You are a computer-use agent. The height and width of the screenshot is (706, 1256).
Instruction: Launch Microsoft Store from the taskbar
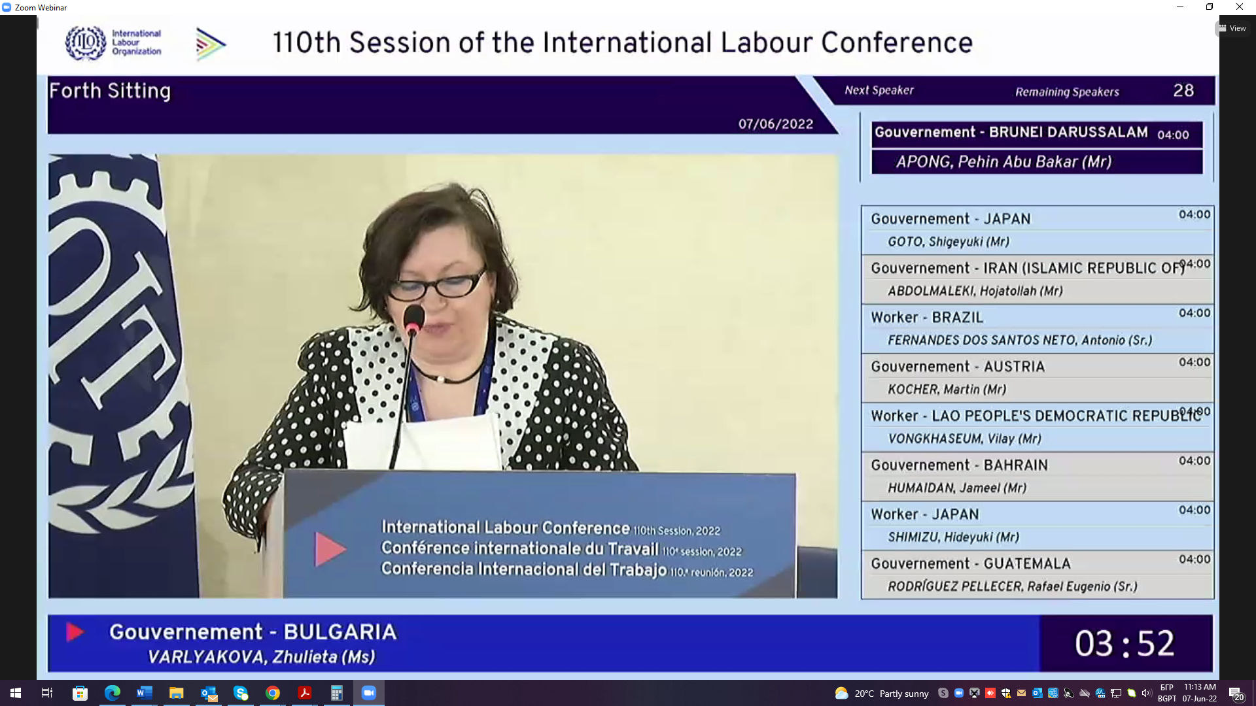[x=80, y=693]
